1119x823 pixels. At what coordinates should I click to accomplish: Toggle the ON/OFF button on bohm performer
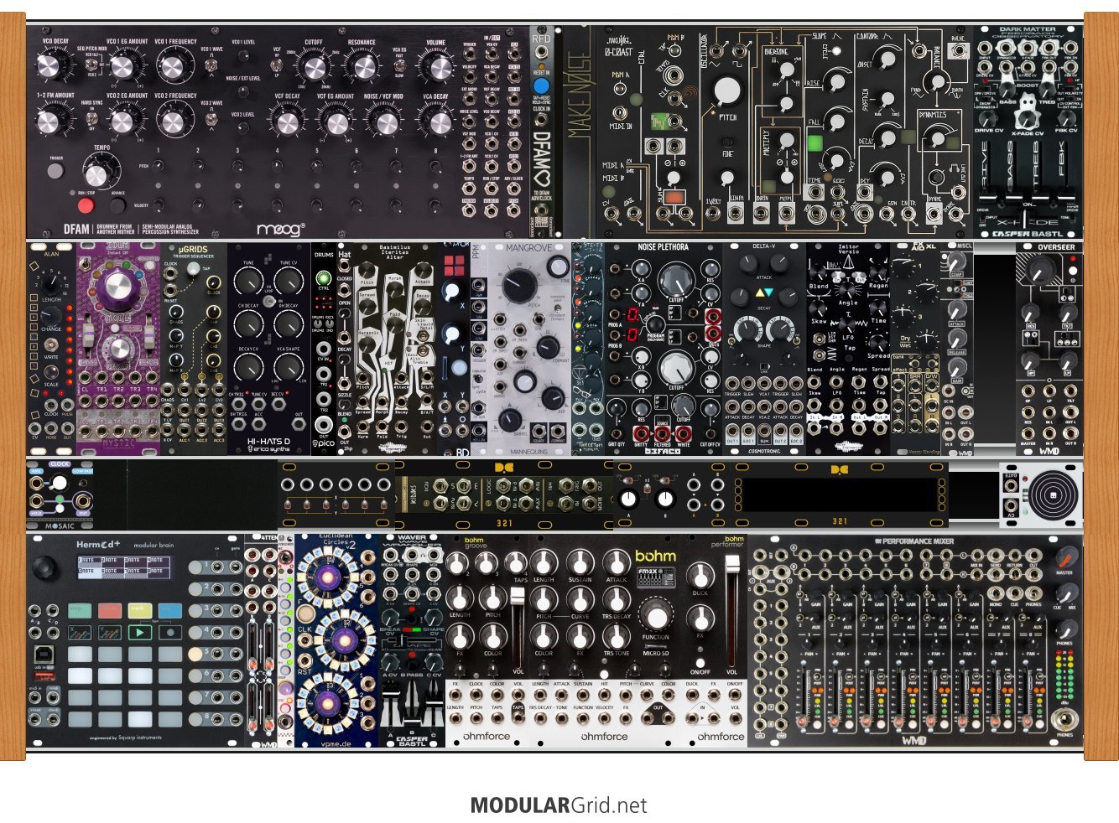point(700,662)
